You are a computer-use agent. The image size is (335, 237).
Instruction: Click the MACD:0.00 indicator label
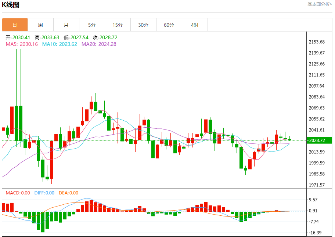tap(18, 193)
